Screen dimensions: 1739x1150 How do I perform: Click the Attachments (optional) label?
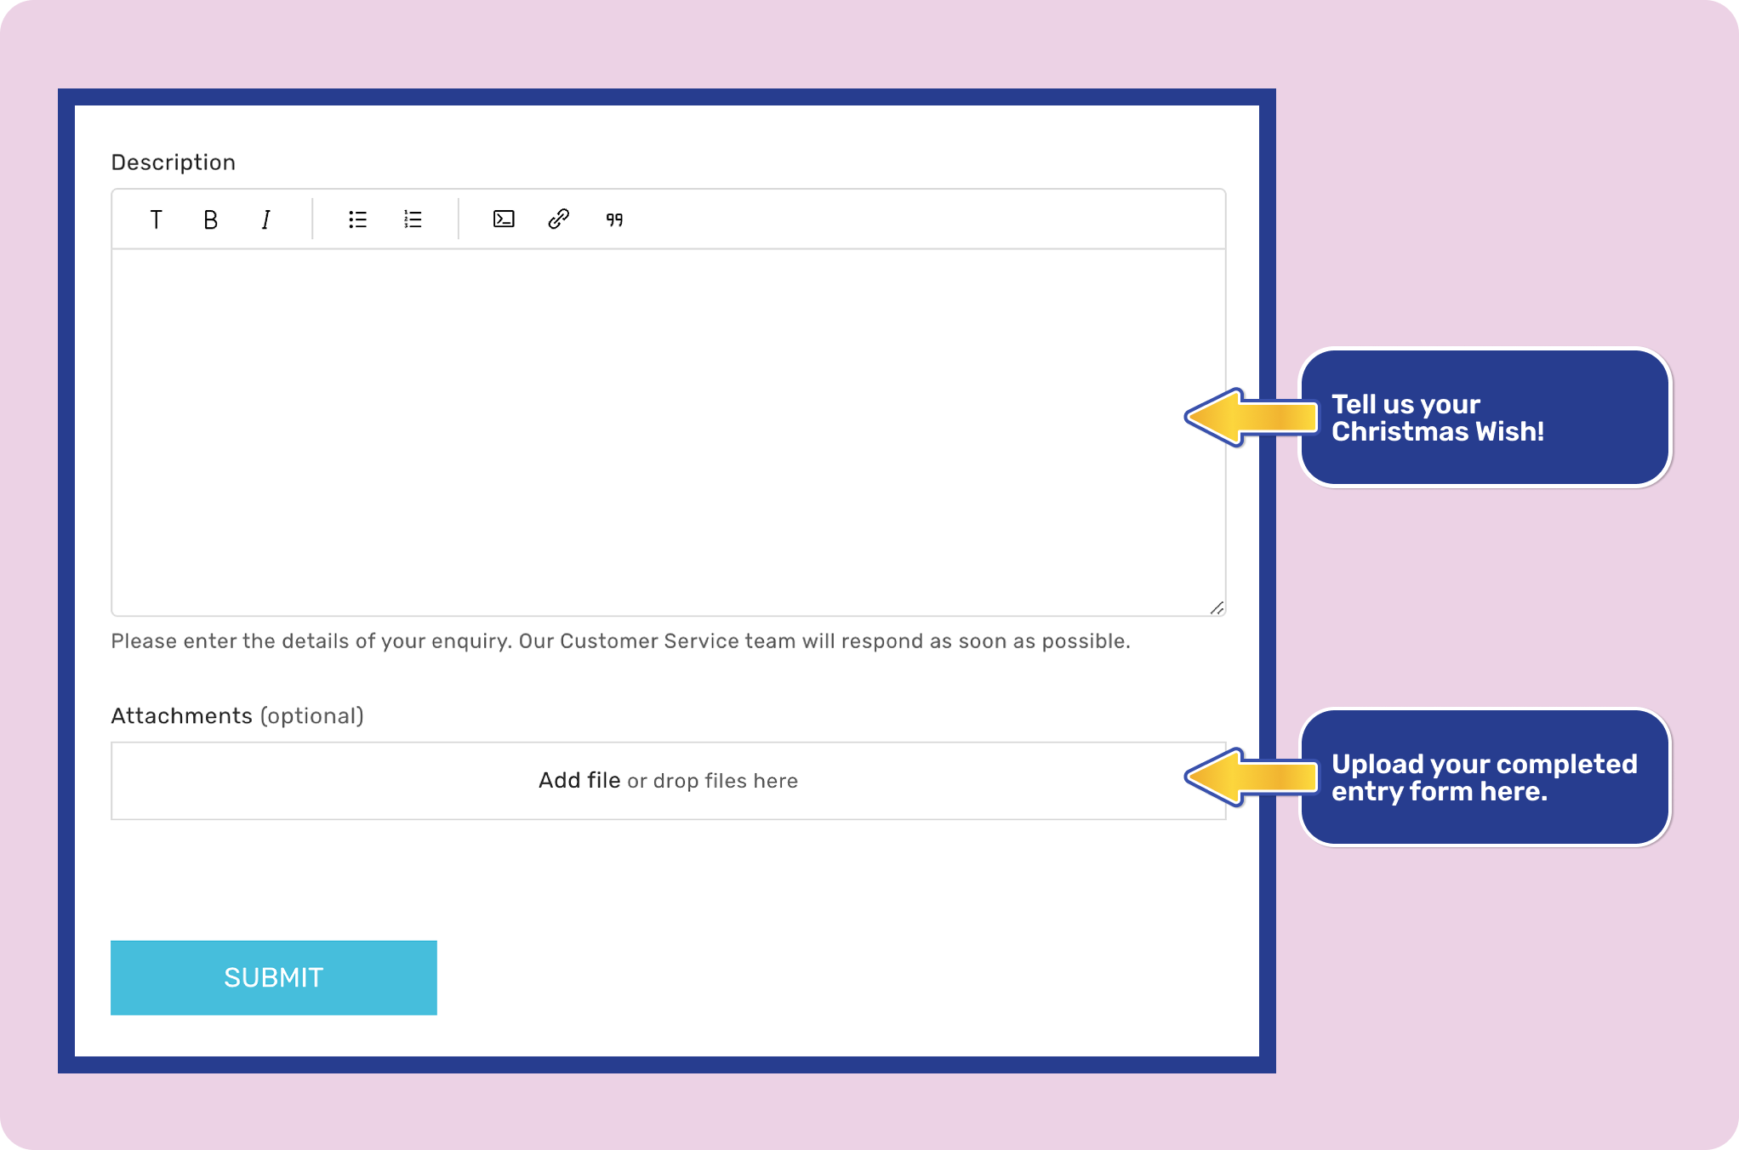(237, 716)
